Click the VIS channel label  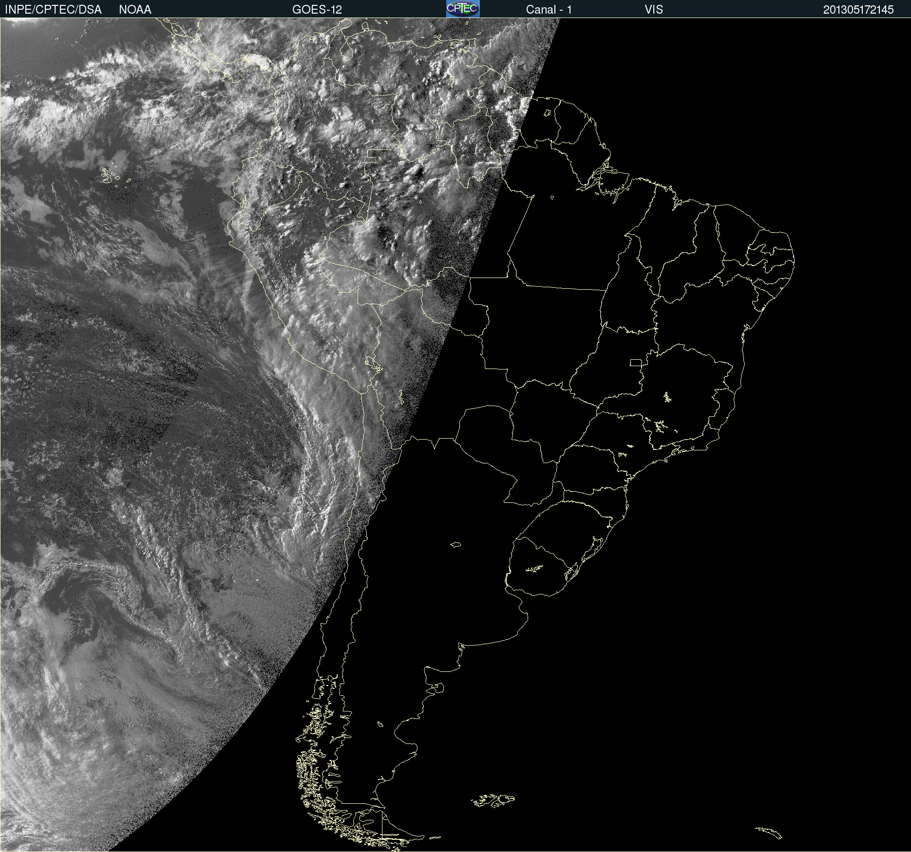[654, 10]
